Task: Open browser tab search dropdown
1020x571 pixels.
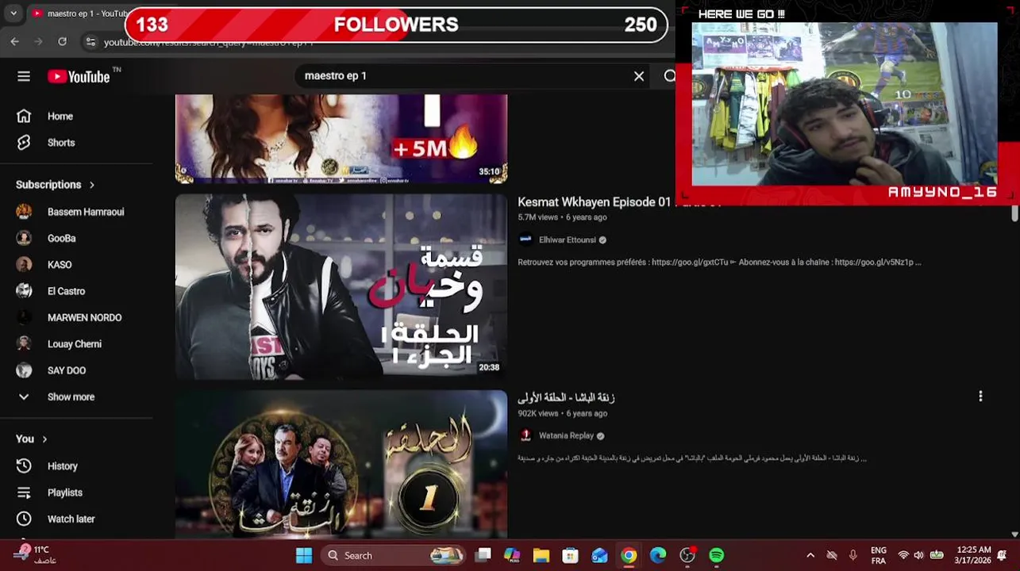Action: pos(13,13)
